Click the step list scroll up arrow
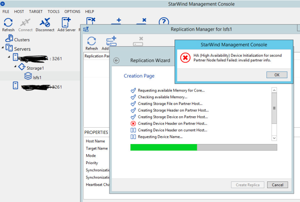This screenshot has width=300, height=202. pyautogui.click(x=274, y=90)
